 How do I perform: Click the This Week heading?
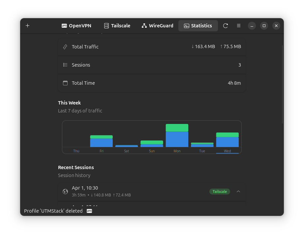(70, 103)
